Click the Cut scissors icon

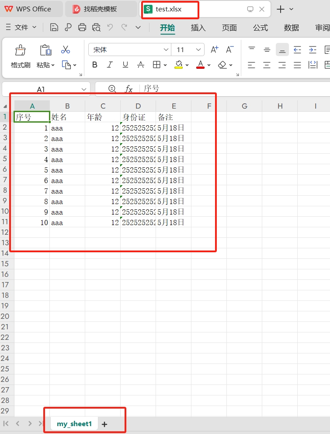66,49
